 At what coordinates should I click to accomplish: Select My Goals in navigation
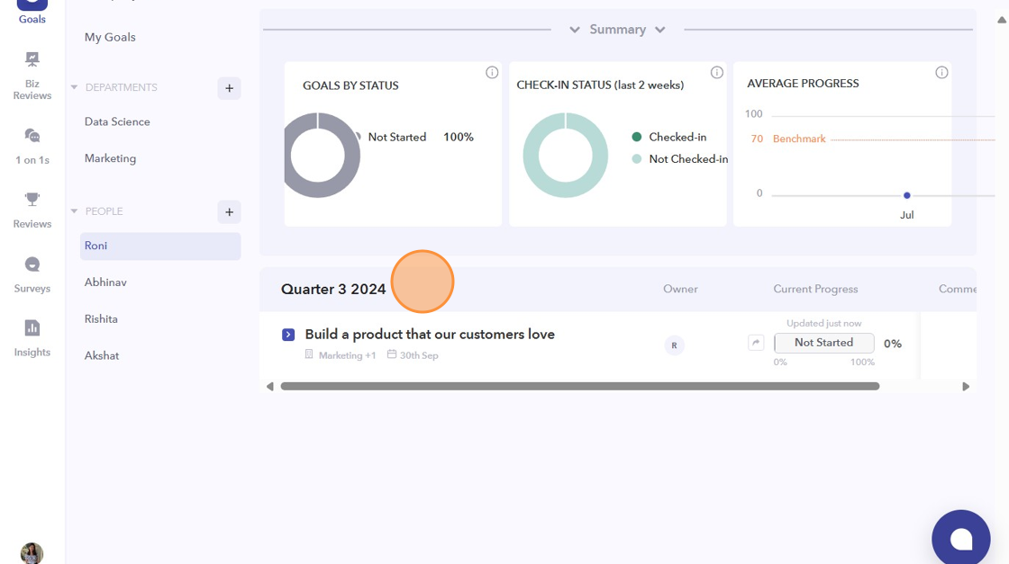[x=110, y=37]
